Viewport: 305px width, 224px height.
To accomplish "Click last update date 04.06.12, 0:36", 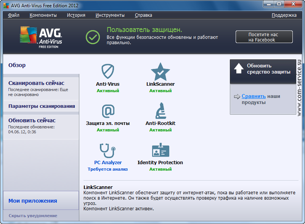I will tap(22, 132).
